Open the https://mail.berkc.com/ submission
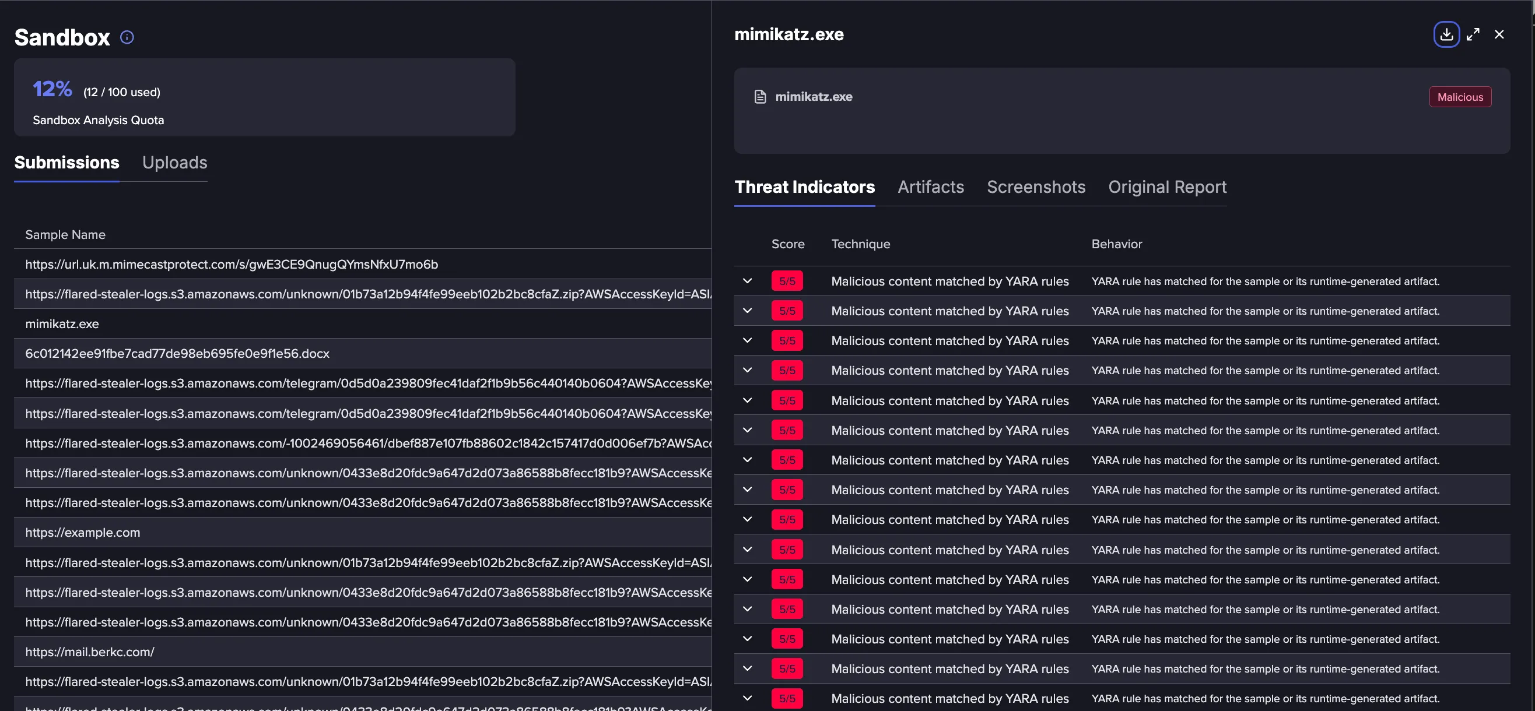The width and height of the screenshot is (1535, 711). point(363,652)
